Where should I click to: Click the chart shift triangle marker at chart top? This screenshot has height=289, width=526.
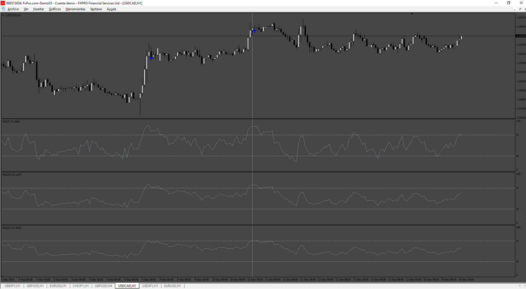point(412,13)
